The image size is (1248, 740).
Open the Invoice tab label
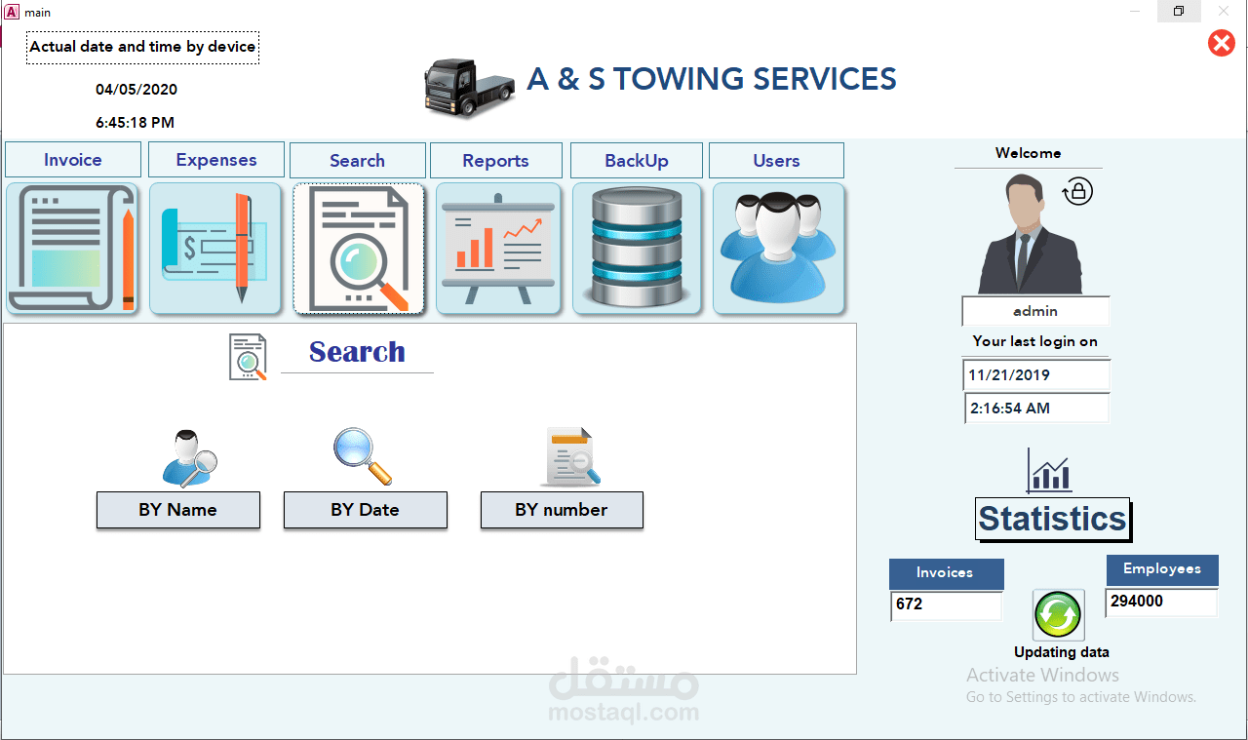(x=73, y=160)
